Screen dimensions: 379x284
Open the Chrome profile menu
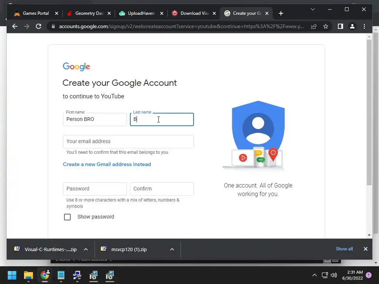[352, 26]
